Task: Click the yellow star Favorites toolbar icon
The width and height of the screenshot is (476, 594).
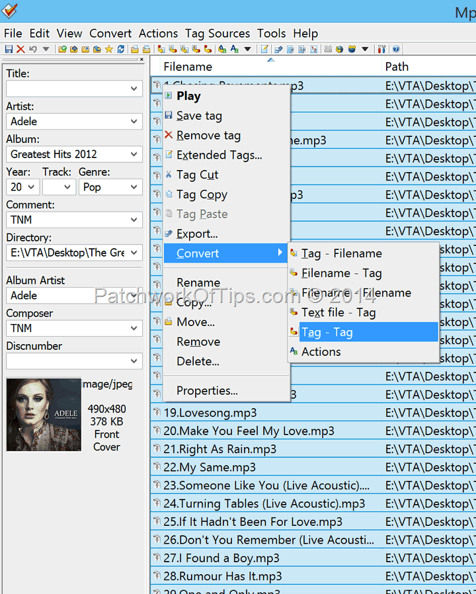Action: pyautogui.click(x=108, y=49)
